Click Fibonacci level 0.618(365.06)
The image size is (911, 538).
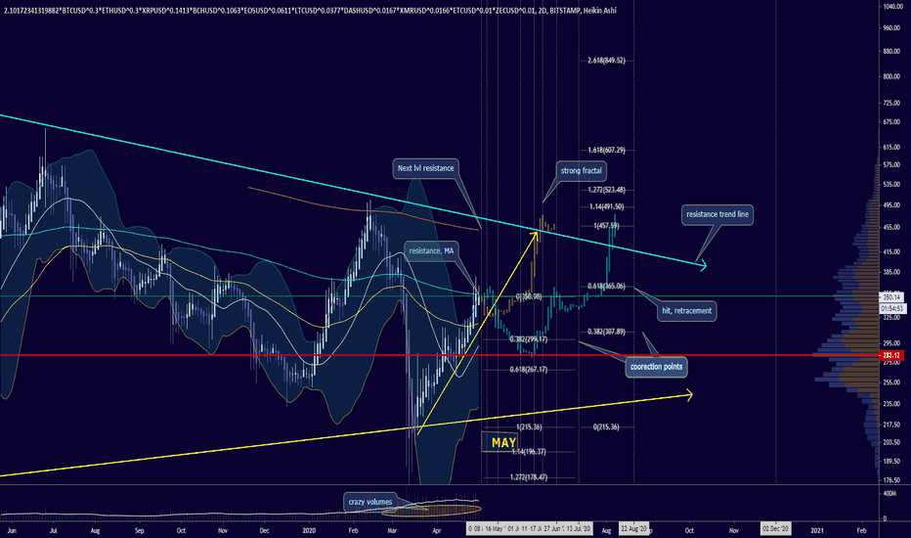[x=606, y=287]
